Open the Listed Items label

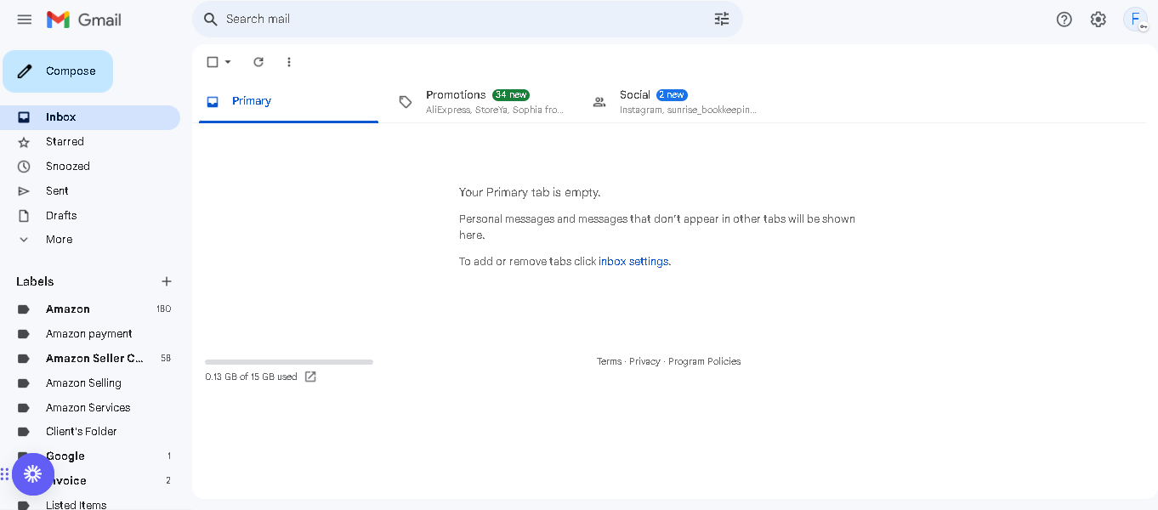[90, 504]
